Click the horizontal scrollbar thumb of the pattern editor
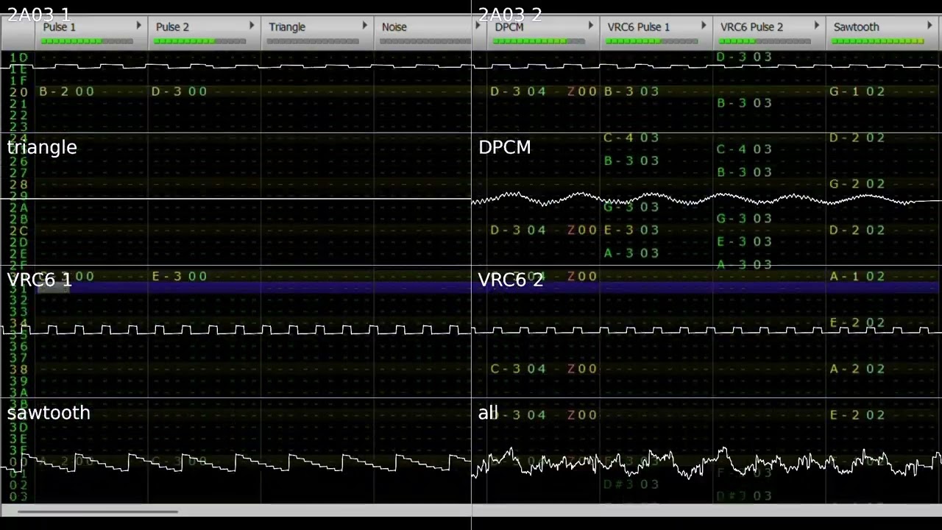Viewport: 942px width, 530px height. [x=98, y=511]
